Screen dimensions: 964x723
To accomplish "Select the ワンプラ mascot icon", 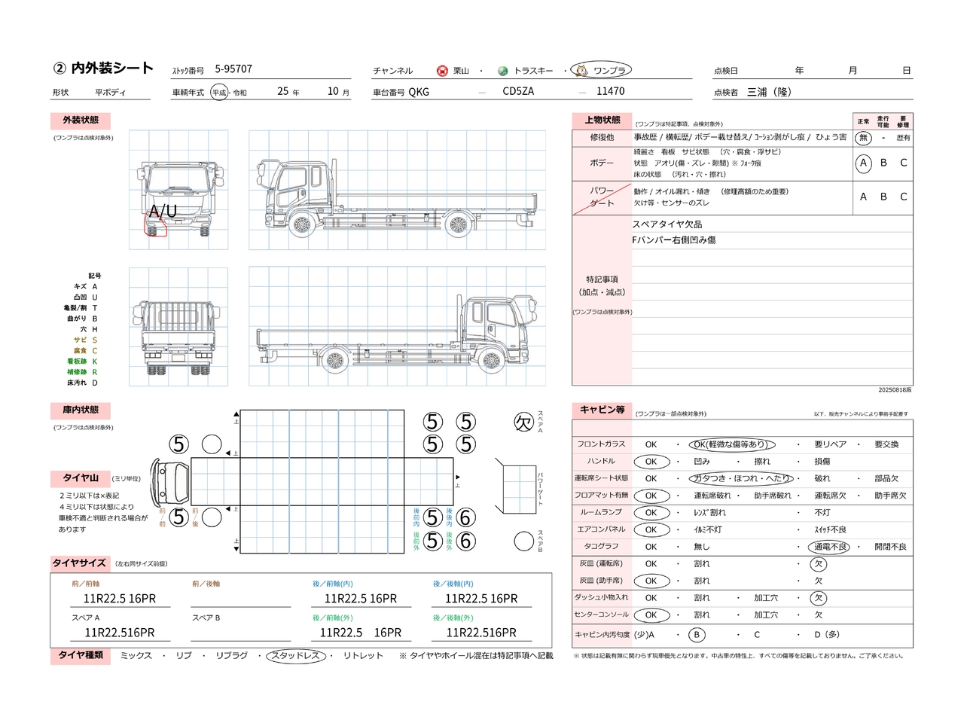I will click(581, 70).
